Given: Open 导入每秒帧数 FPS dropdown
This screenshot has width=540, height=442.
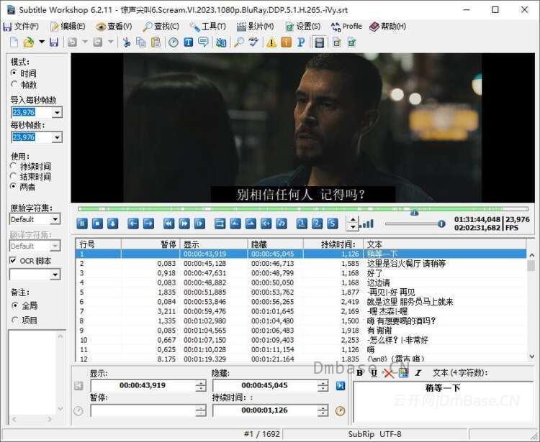Looking at the screenshot, I should (57, 112).
